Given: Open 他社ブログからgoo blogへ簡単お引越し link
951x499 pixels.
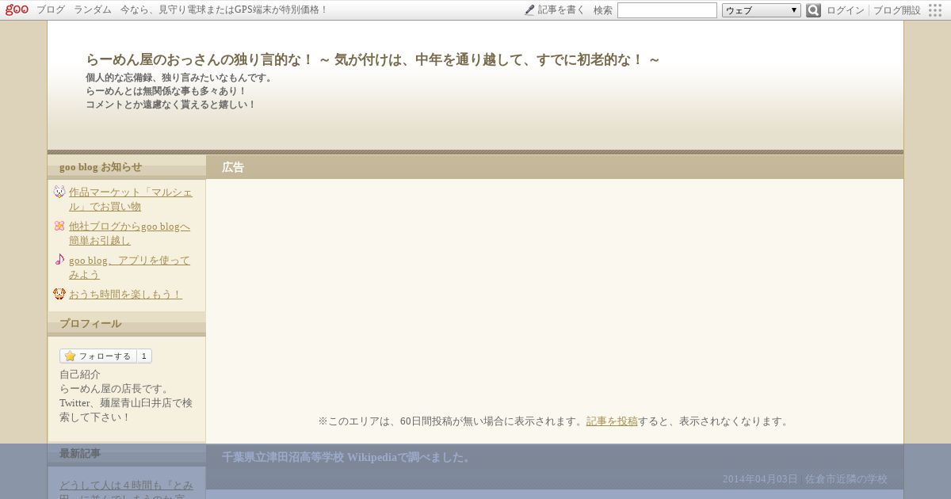Looking at the screenshot, I should point(129,233).
